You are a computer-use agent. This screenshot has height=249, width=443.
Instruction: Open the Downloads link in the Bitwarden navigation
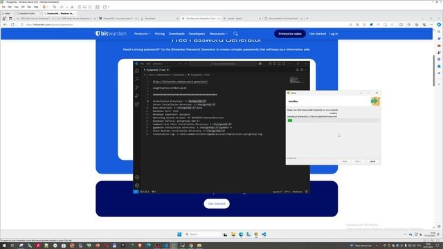177,34
